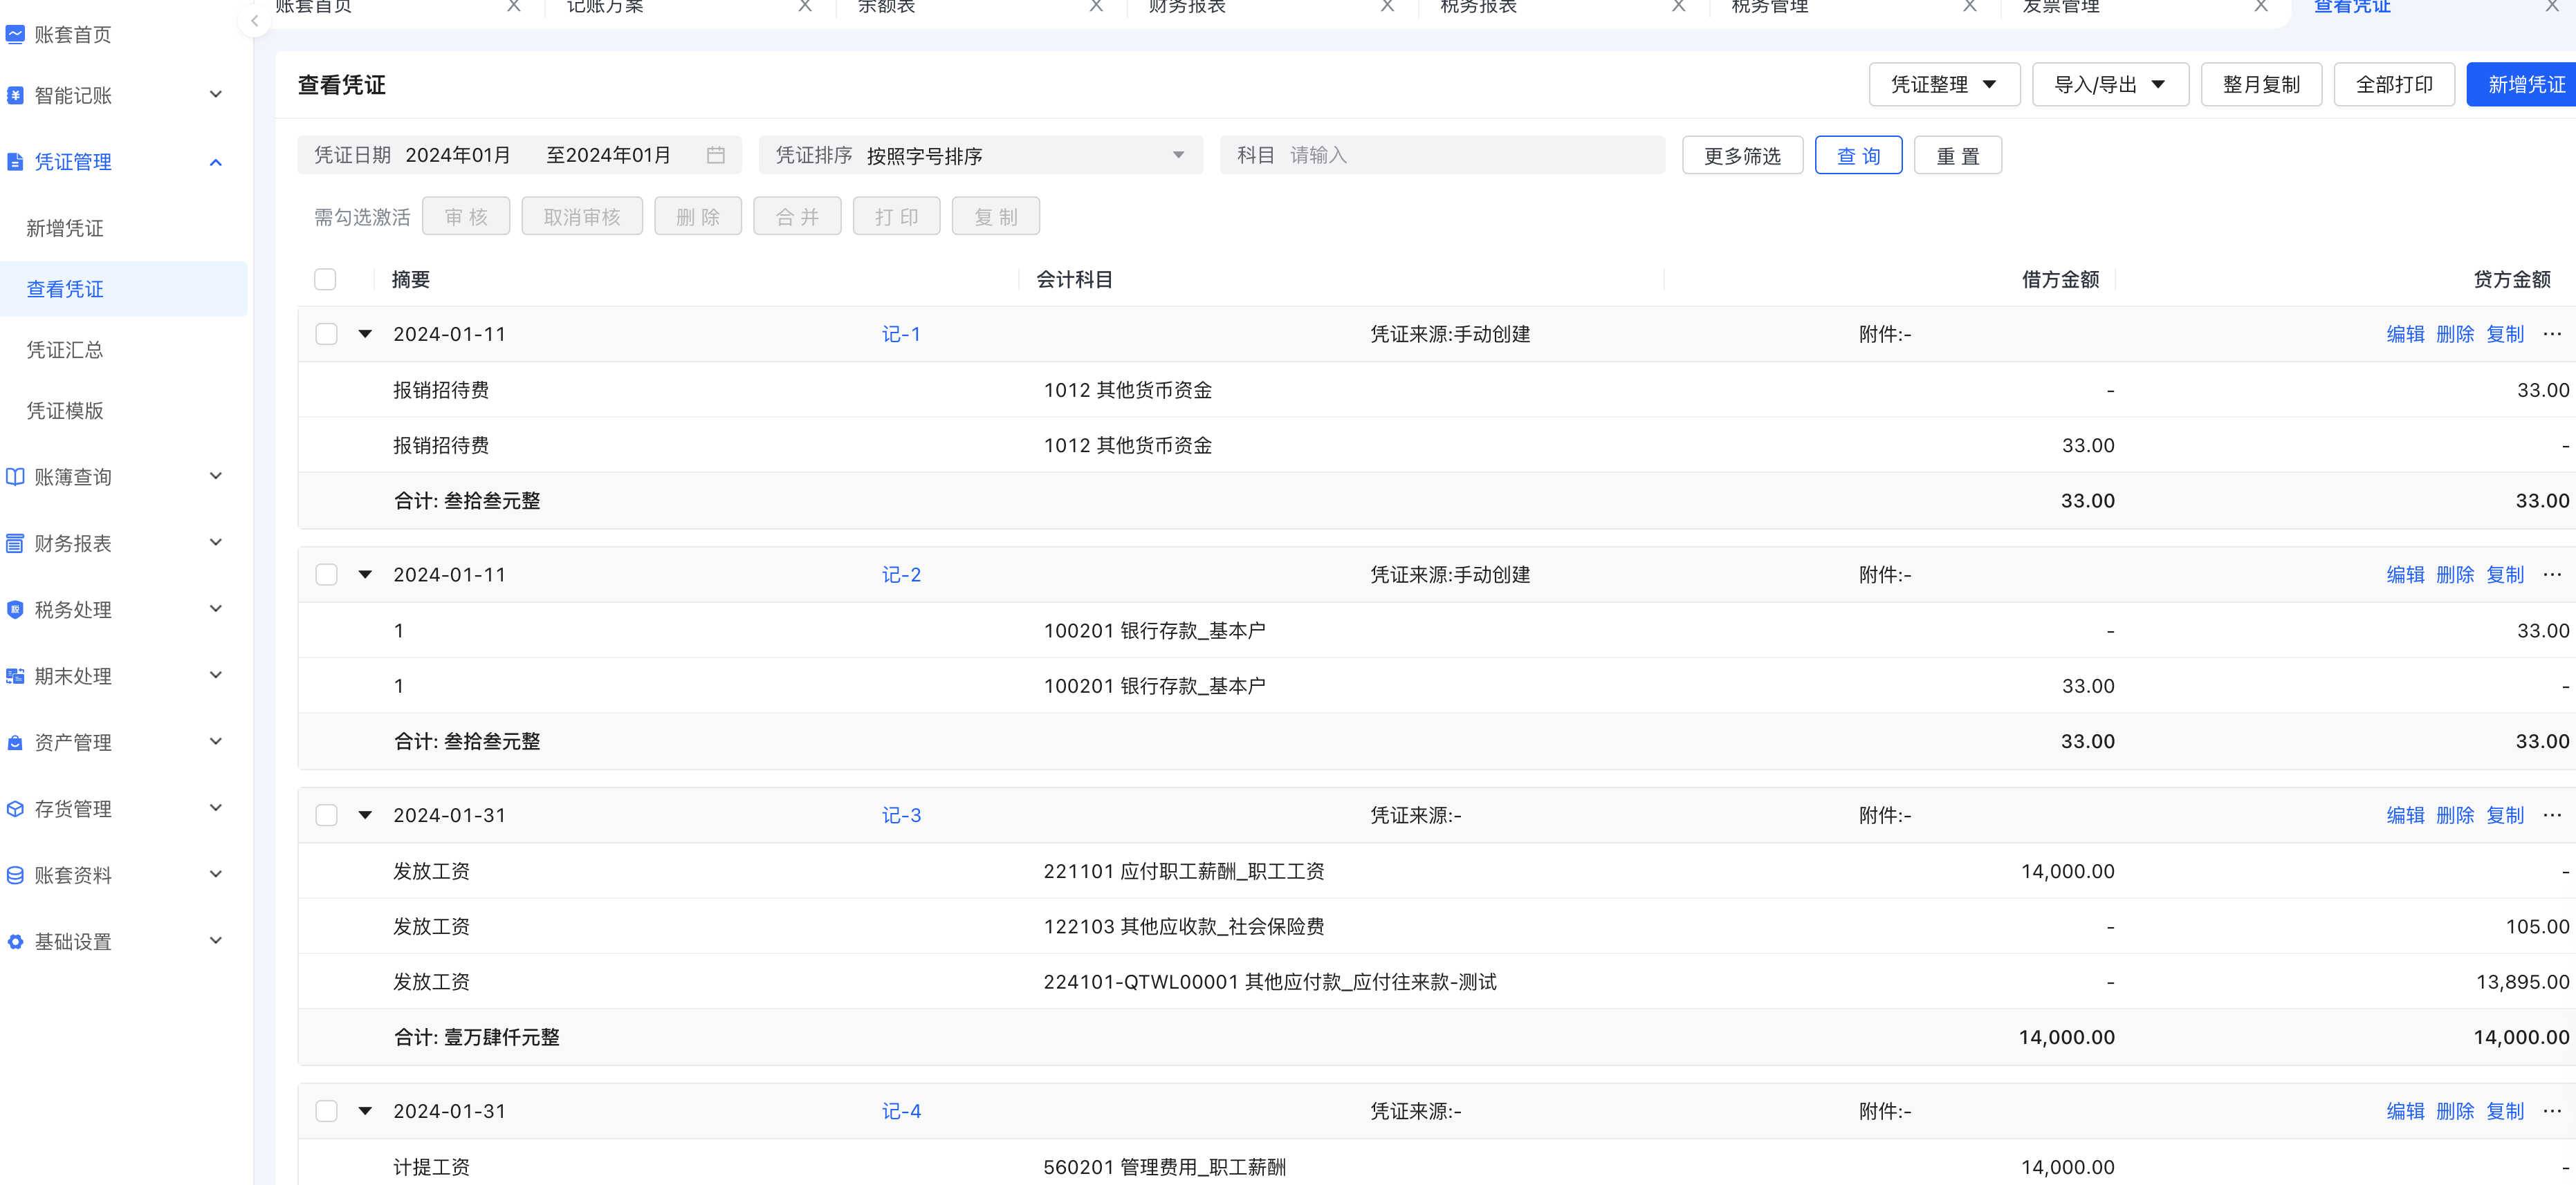The height and width of the screenshot is (1185, 2576).
Task: Collapse voucher 记-1 rows with triangle
Action: tap(365, 334)
